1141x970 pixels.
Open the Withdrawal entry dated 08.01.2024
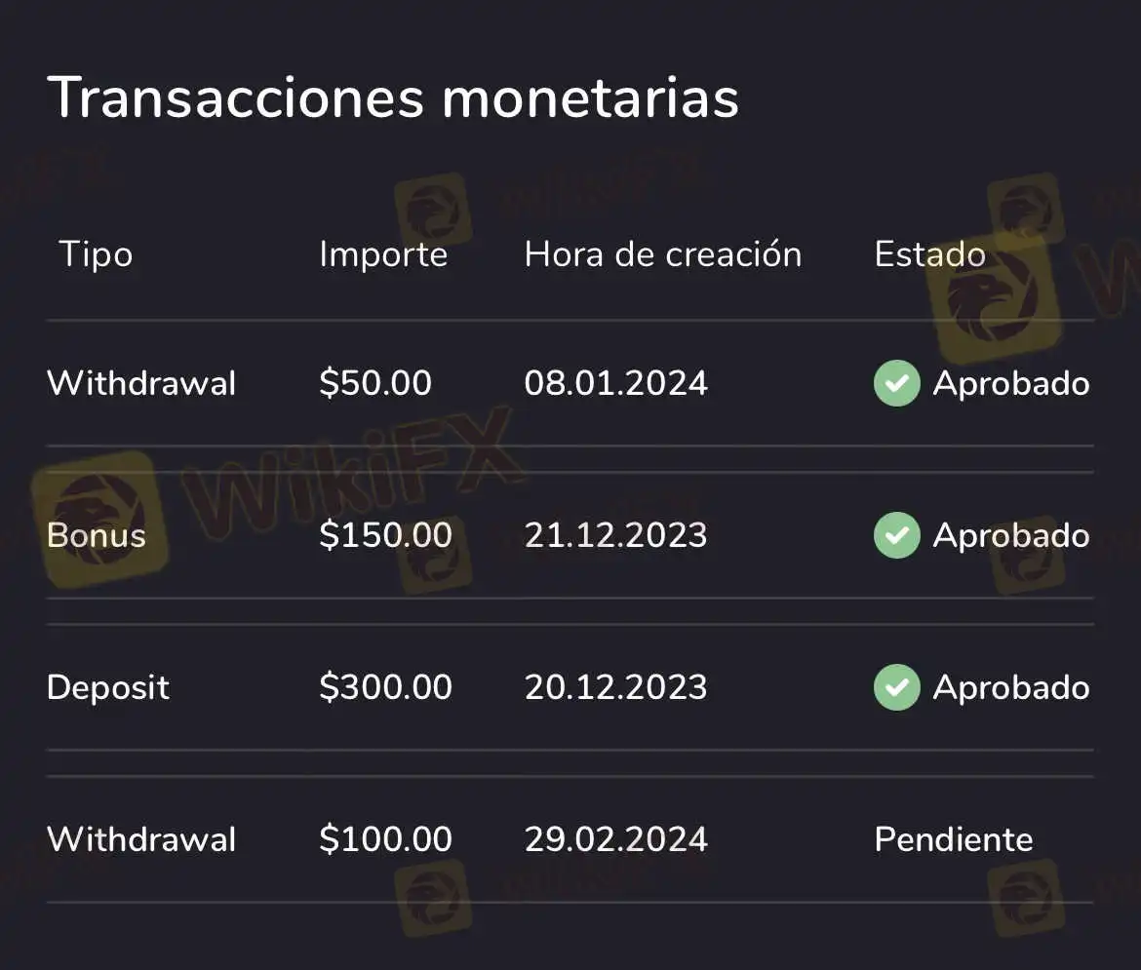141,383
